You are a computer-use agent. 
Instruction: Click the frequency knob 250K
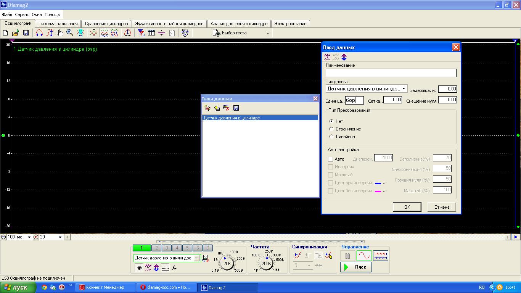click(266, 263)
